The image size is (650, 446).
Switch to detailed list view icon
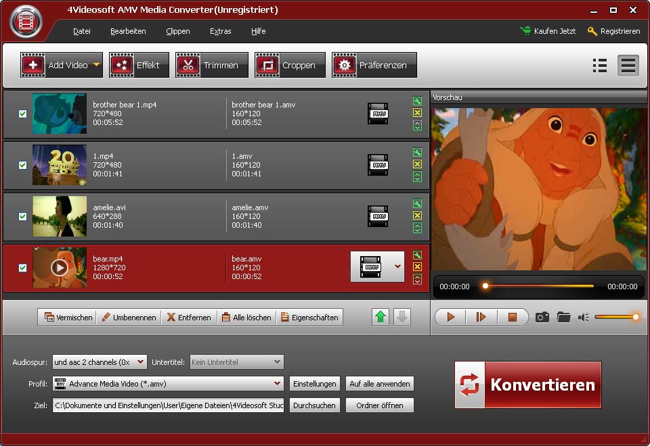[x=628, y=66]
